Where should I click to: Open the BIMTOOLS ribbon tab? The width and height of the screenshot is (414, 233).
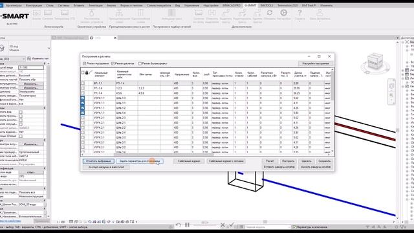click(x=267, y=5)
